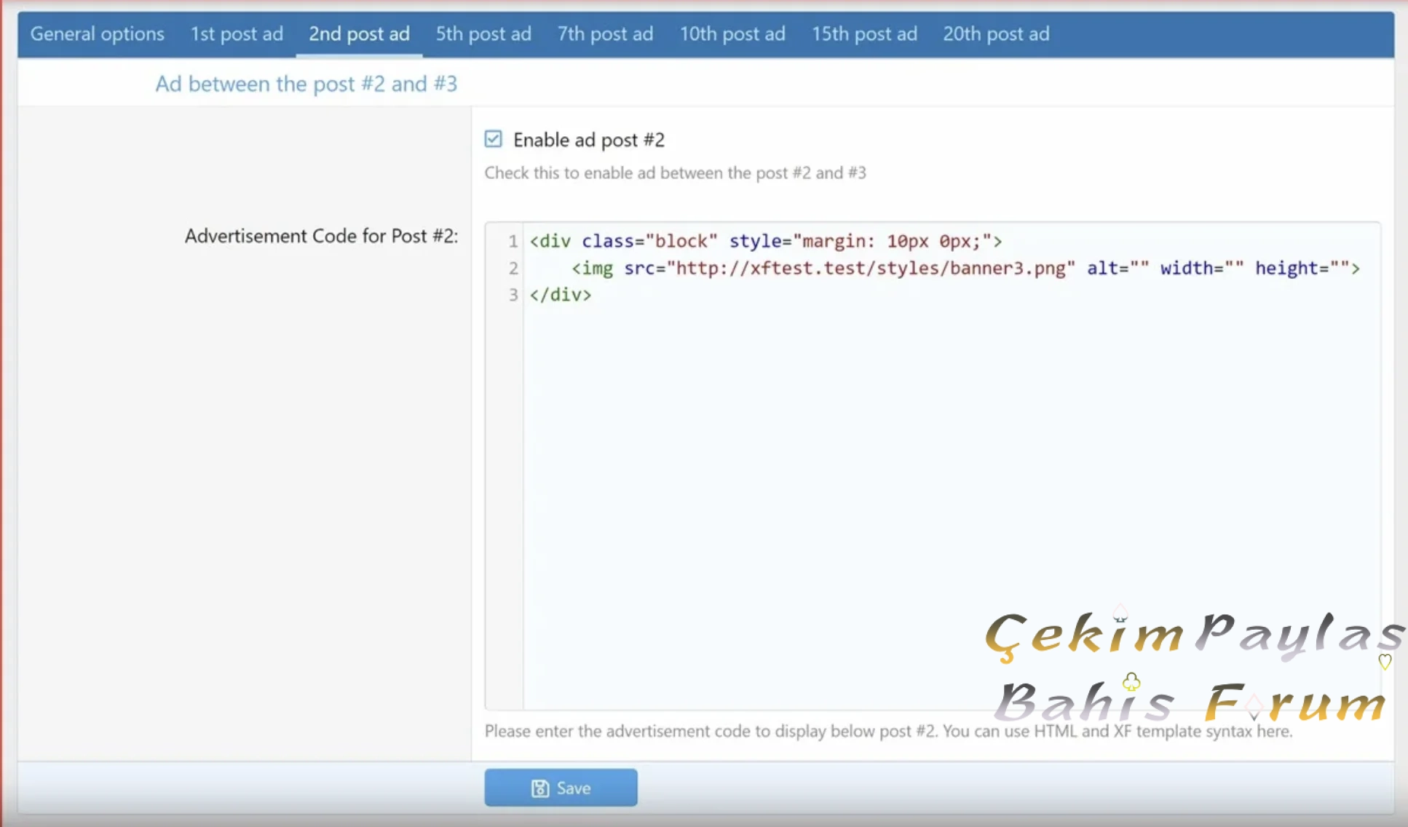Image resolution: width=1408 pixels, height=827 pixels.
Task: Select the 15th post ad tab
Action: pos(864,33)
